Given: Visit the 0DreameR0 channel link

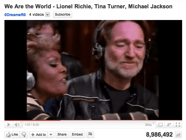Looking at the screenshot, I should [15, 15].
